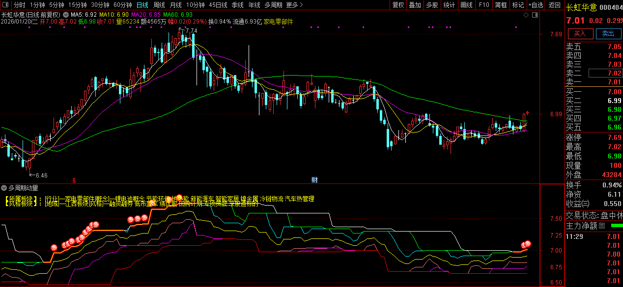Switch to the 60分钟 period tab
Viewport: 623px width, 287px height.
(x=123, y=5)
